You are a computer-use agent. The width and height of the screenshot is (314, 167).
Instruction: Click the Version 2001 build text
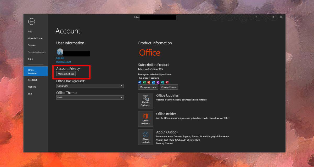pos(178,140)
